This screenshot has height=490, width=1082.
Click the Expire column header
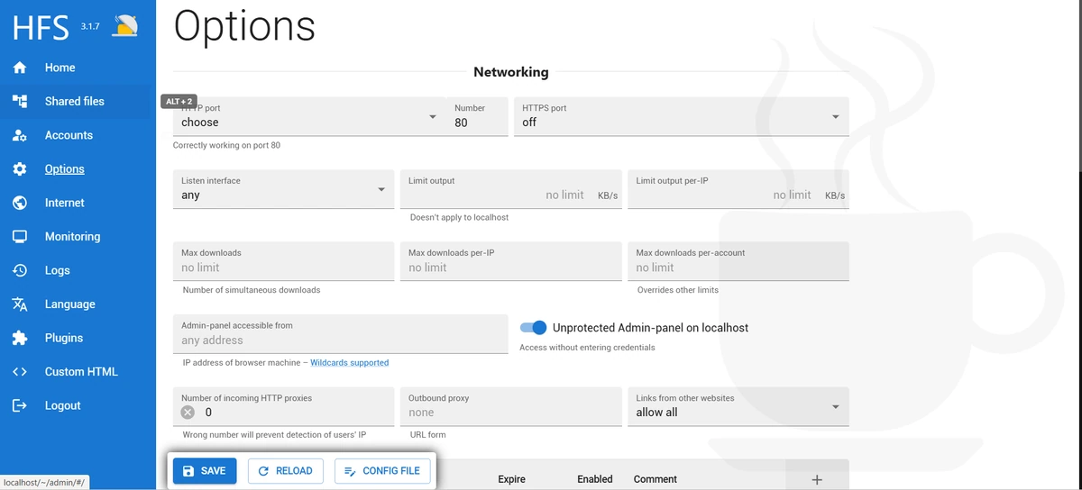pos(511,479)
